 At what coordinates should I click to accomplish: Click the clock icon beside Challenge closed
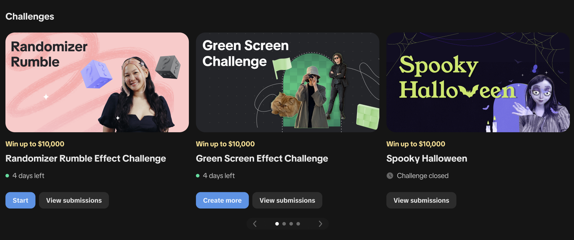(390, 176)
